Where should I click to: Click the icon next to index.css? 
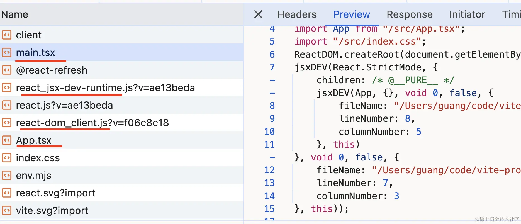tap(7, 158)
